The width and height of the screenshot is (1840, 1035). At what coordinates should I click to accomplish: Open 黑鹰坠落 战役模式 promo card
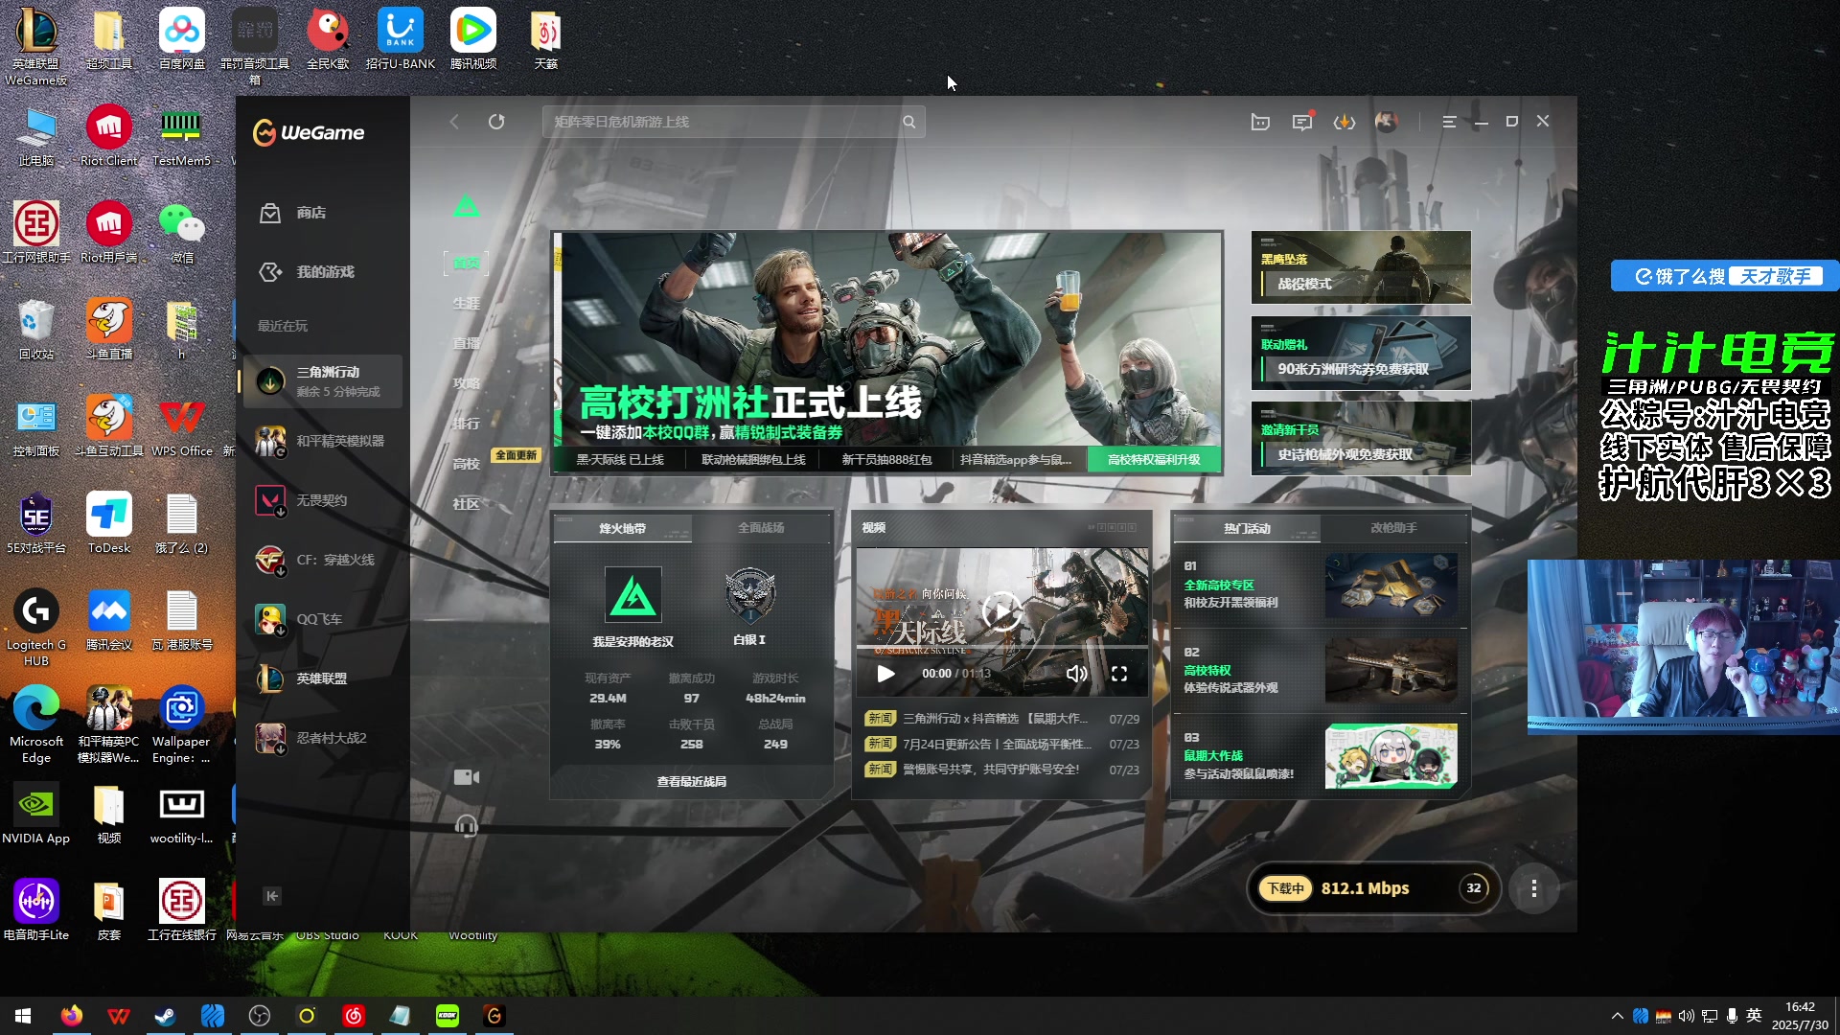point(1361,267)
